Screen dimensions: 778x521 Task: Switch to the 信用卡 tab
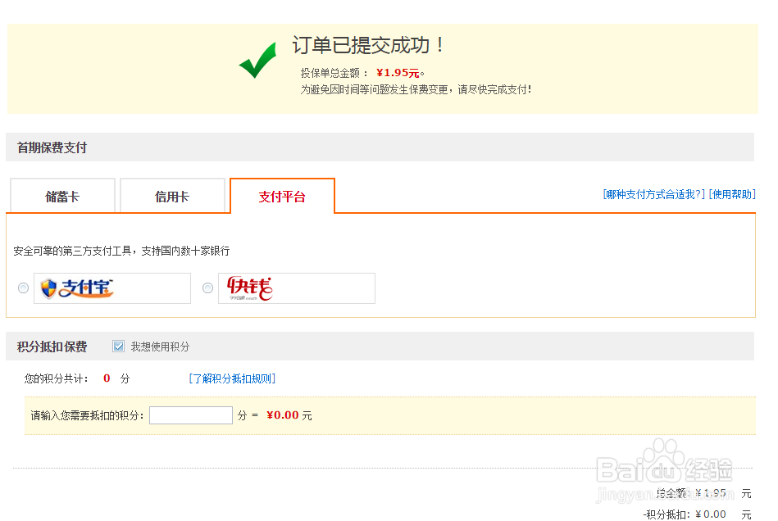pyautogui.click(x=172, y=195)
